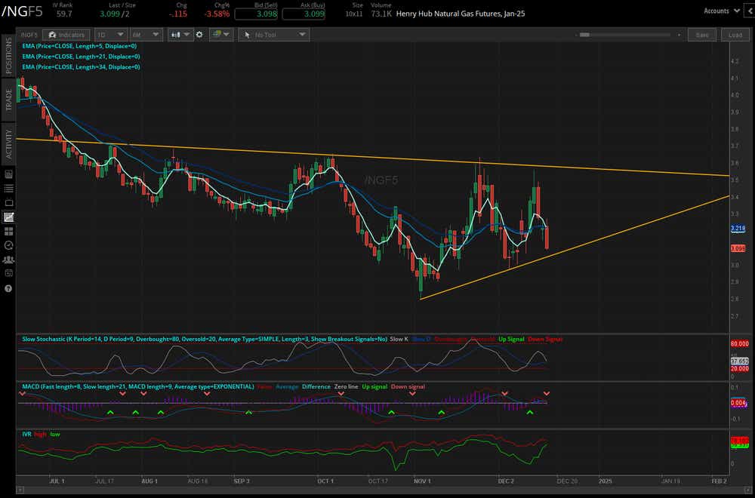
Task: Open the Accounts menu
Action: point(719,11)
